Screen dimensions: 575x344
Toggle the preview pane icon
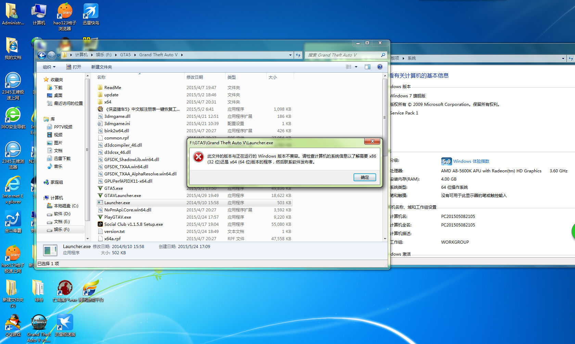click(368, 67)
